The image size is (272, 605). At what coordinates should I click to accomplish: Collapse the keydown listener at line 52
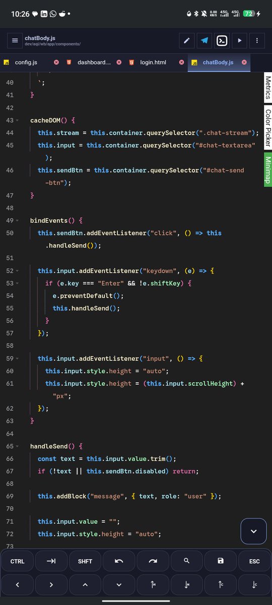click(18, 271)
